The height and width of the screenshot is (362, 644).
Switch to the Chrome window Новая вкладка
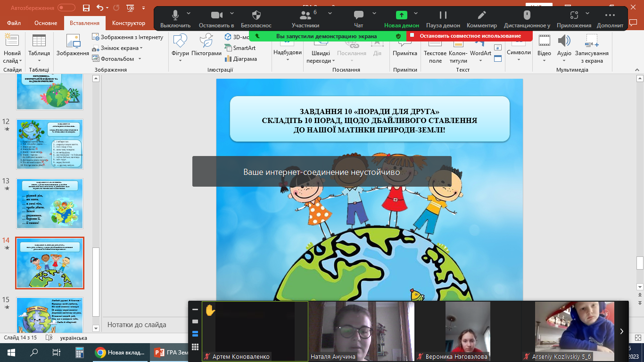click(121, 352)
